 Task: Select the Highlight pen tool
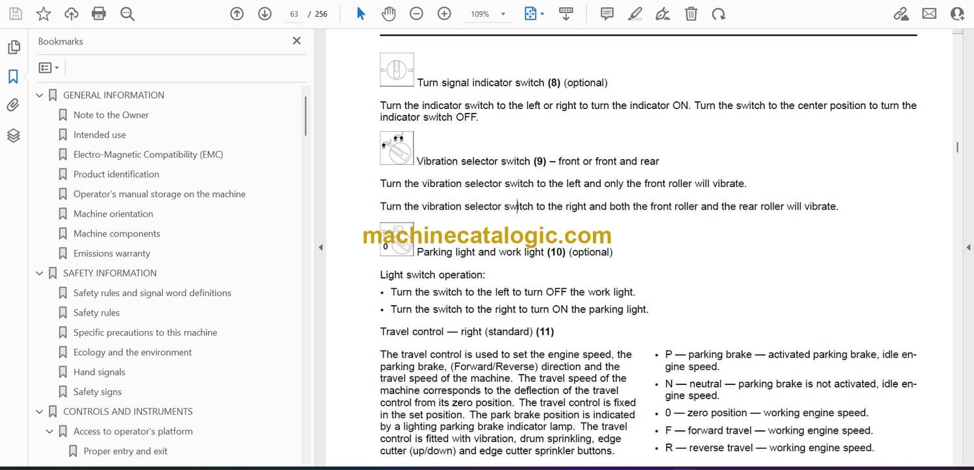635,14
